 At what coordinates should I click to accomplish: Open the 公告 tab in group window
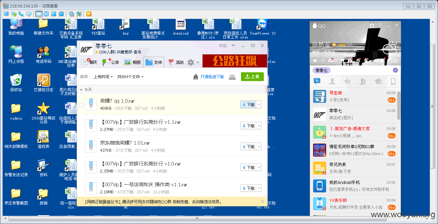tap(111, 62)
